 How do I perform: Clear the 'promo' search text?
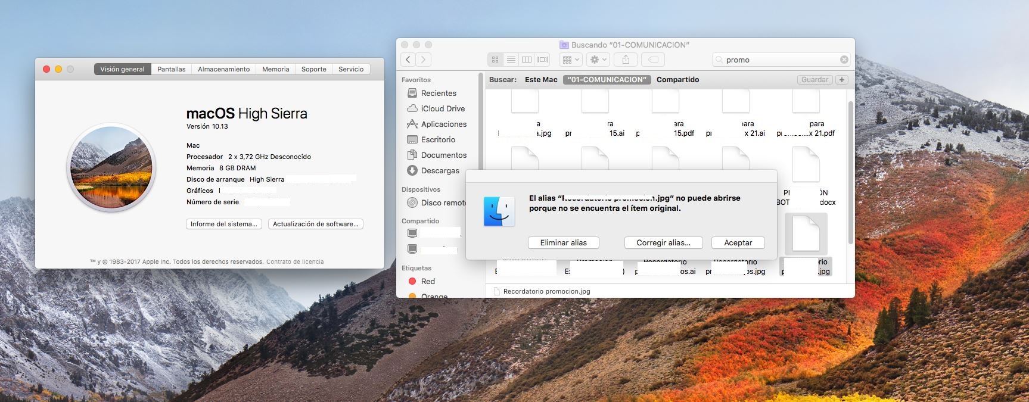(x=844, y=60)
